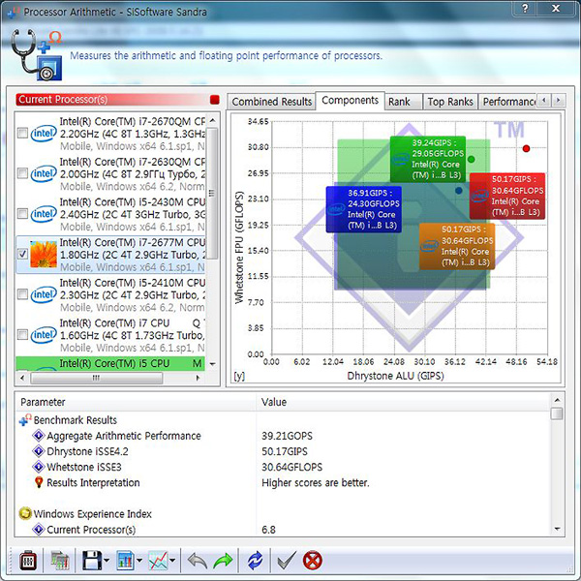Image resolution: width=581 pixels, height=581 pixels.
Task: Check the i7-2670QM processor checkbox
Action: tap(22, 133)
